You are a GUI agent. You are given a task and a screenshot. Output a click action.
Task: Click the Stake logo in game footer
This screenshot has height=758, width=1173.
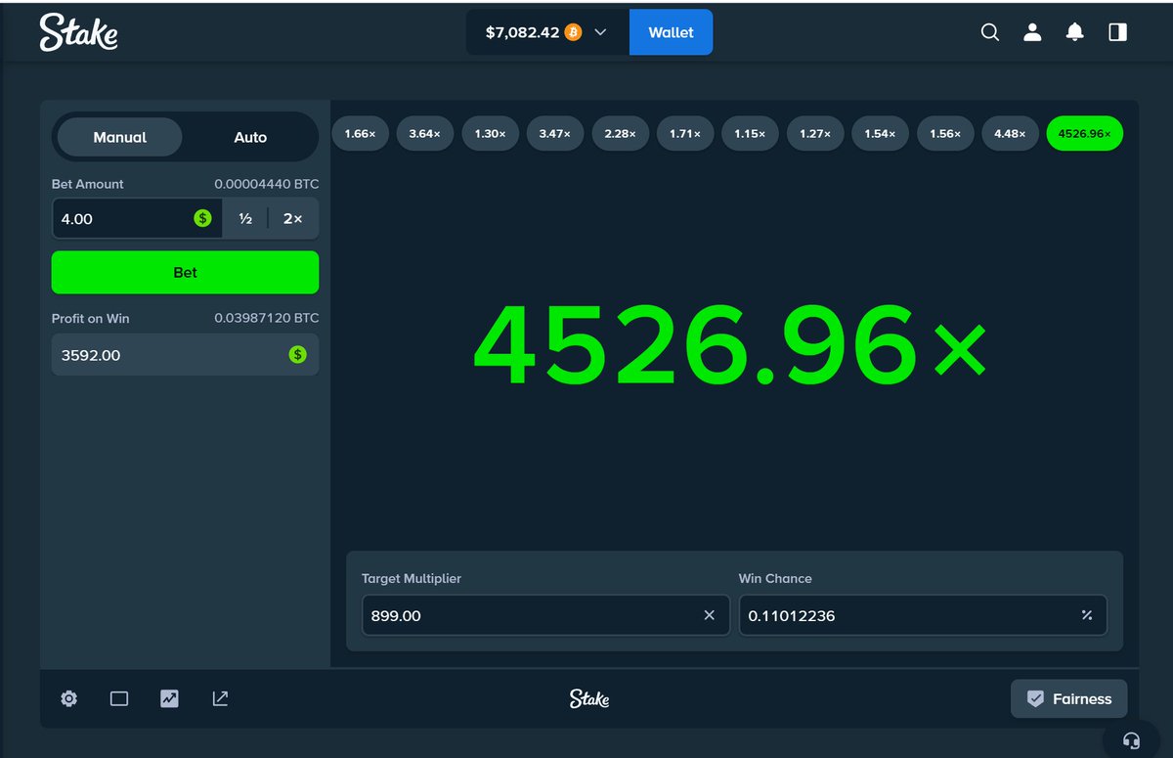click(x=589, y=698)
